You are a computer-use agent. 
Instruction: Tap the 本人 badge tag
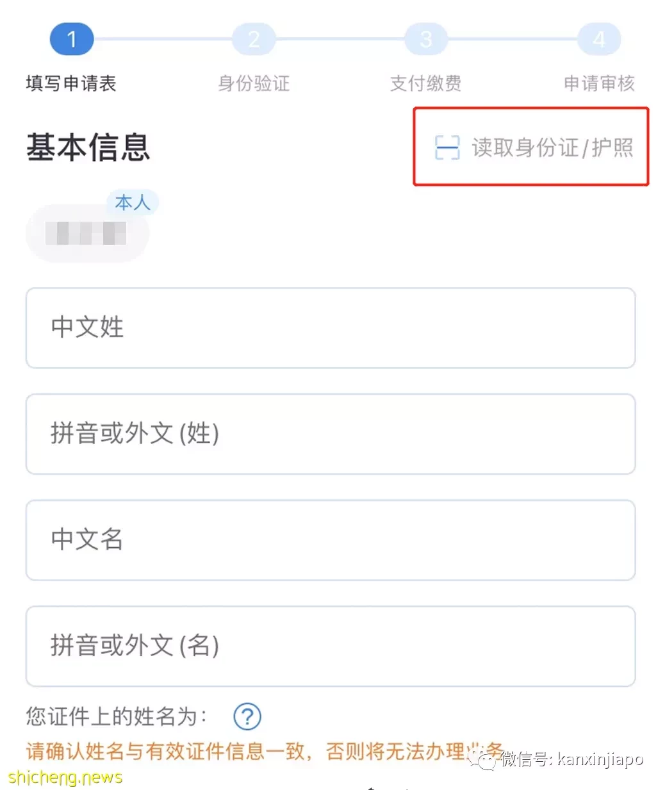click(133, 203)
